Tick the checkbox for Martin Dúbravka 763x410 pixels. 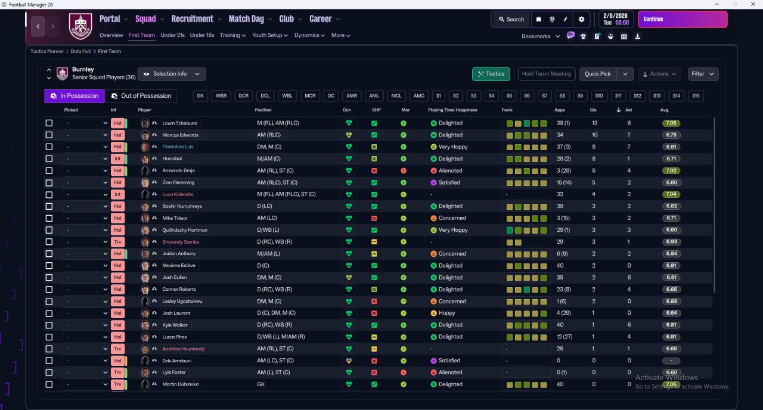[49, 384]
